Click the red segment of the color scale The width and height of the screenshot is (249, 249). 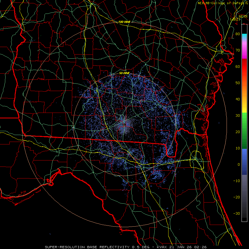pyautogui.click(x=244, y=67)
